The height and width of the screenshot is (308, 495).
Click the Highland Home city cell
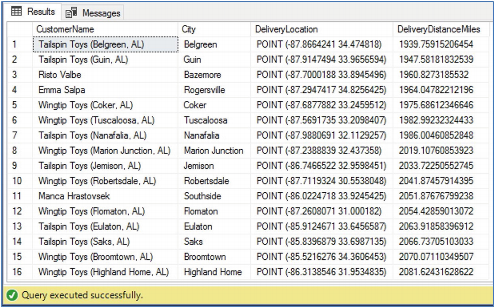214,272
